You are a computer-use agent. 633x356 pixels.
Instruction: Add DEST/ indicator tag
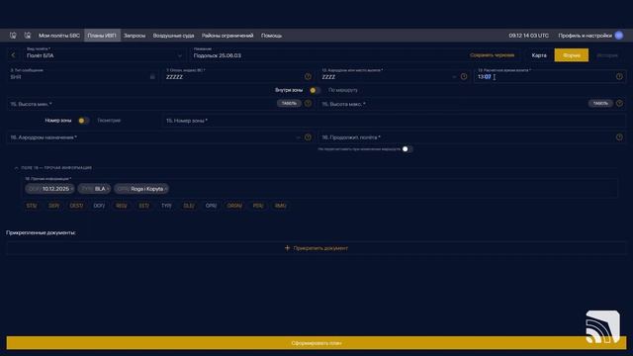pos(76,206)
